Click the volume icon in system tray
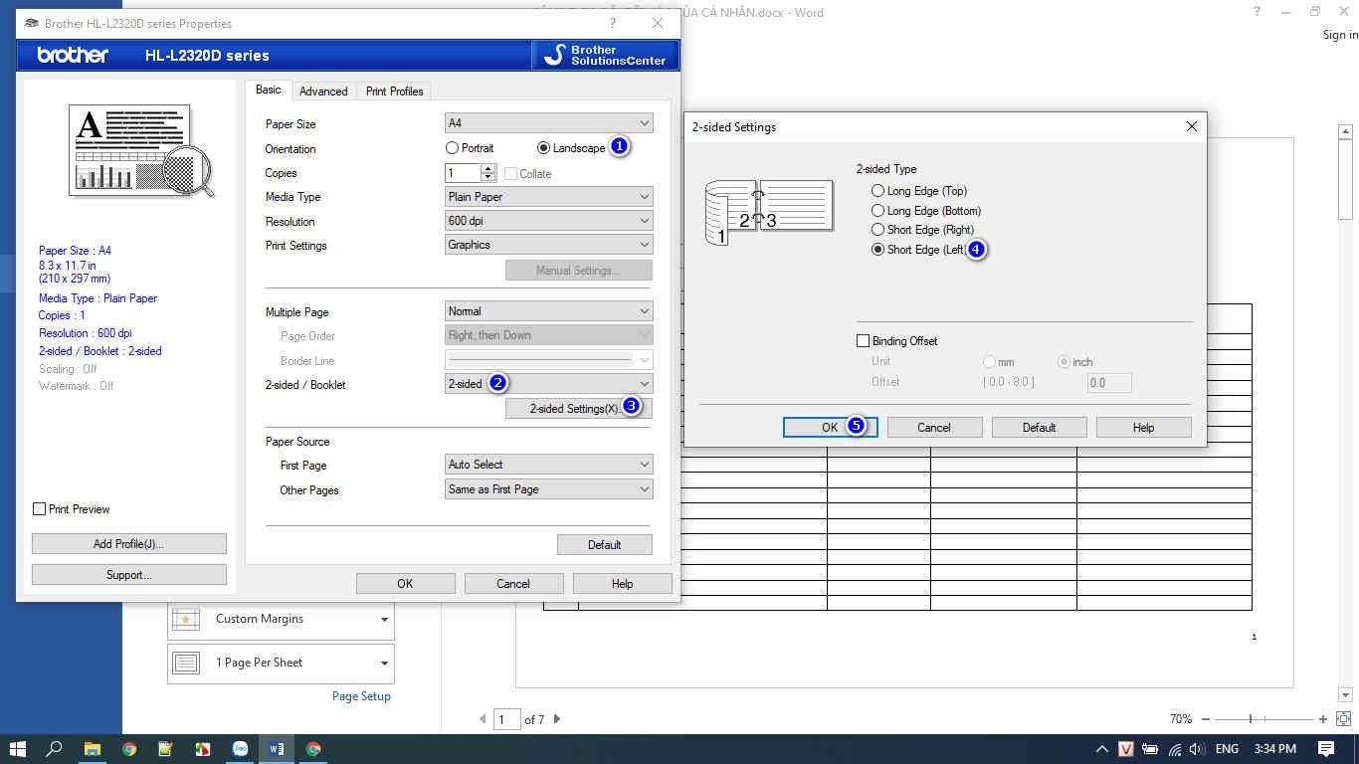 [x=1197, y=749]
